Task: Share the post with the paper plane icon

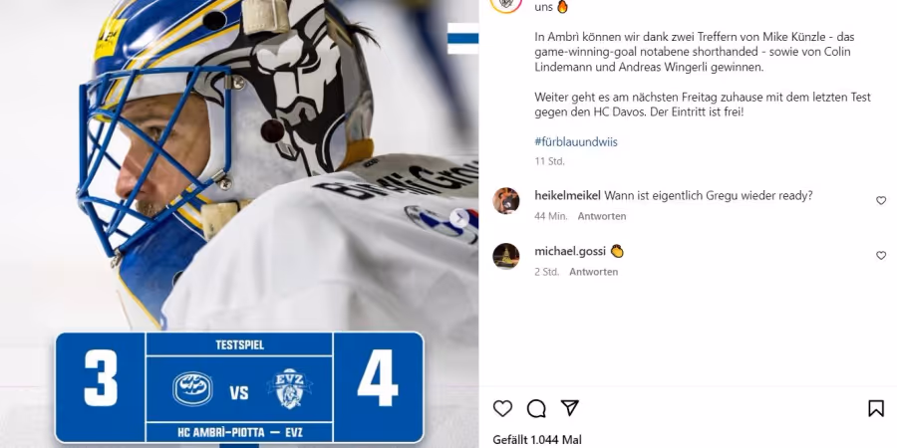Action: (x=570, y=407)
